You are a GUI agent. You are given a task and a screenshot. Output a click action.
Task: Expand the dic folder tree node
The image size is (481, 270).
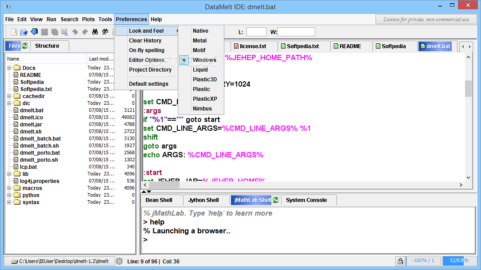point(9,103)
